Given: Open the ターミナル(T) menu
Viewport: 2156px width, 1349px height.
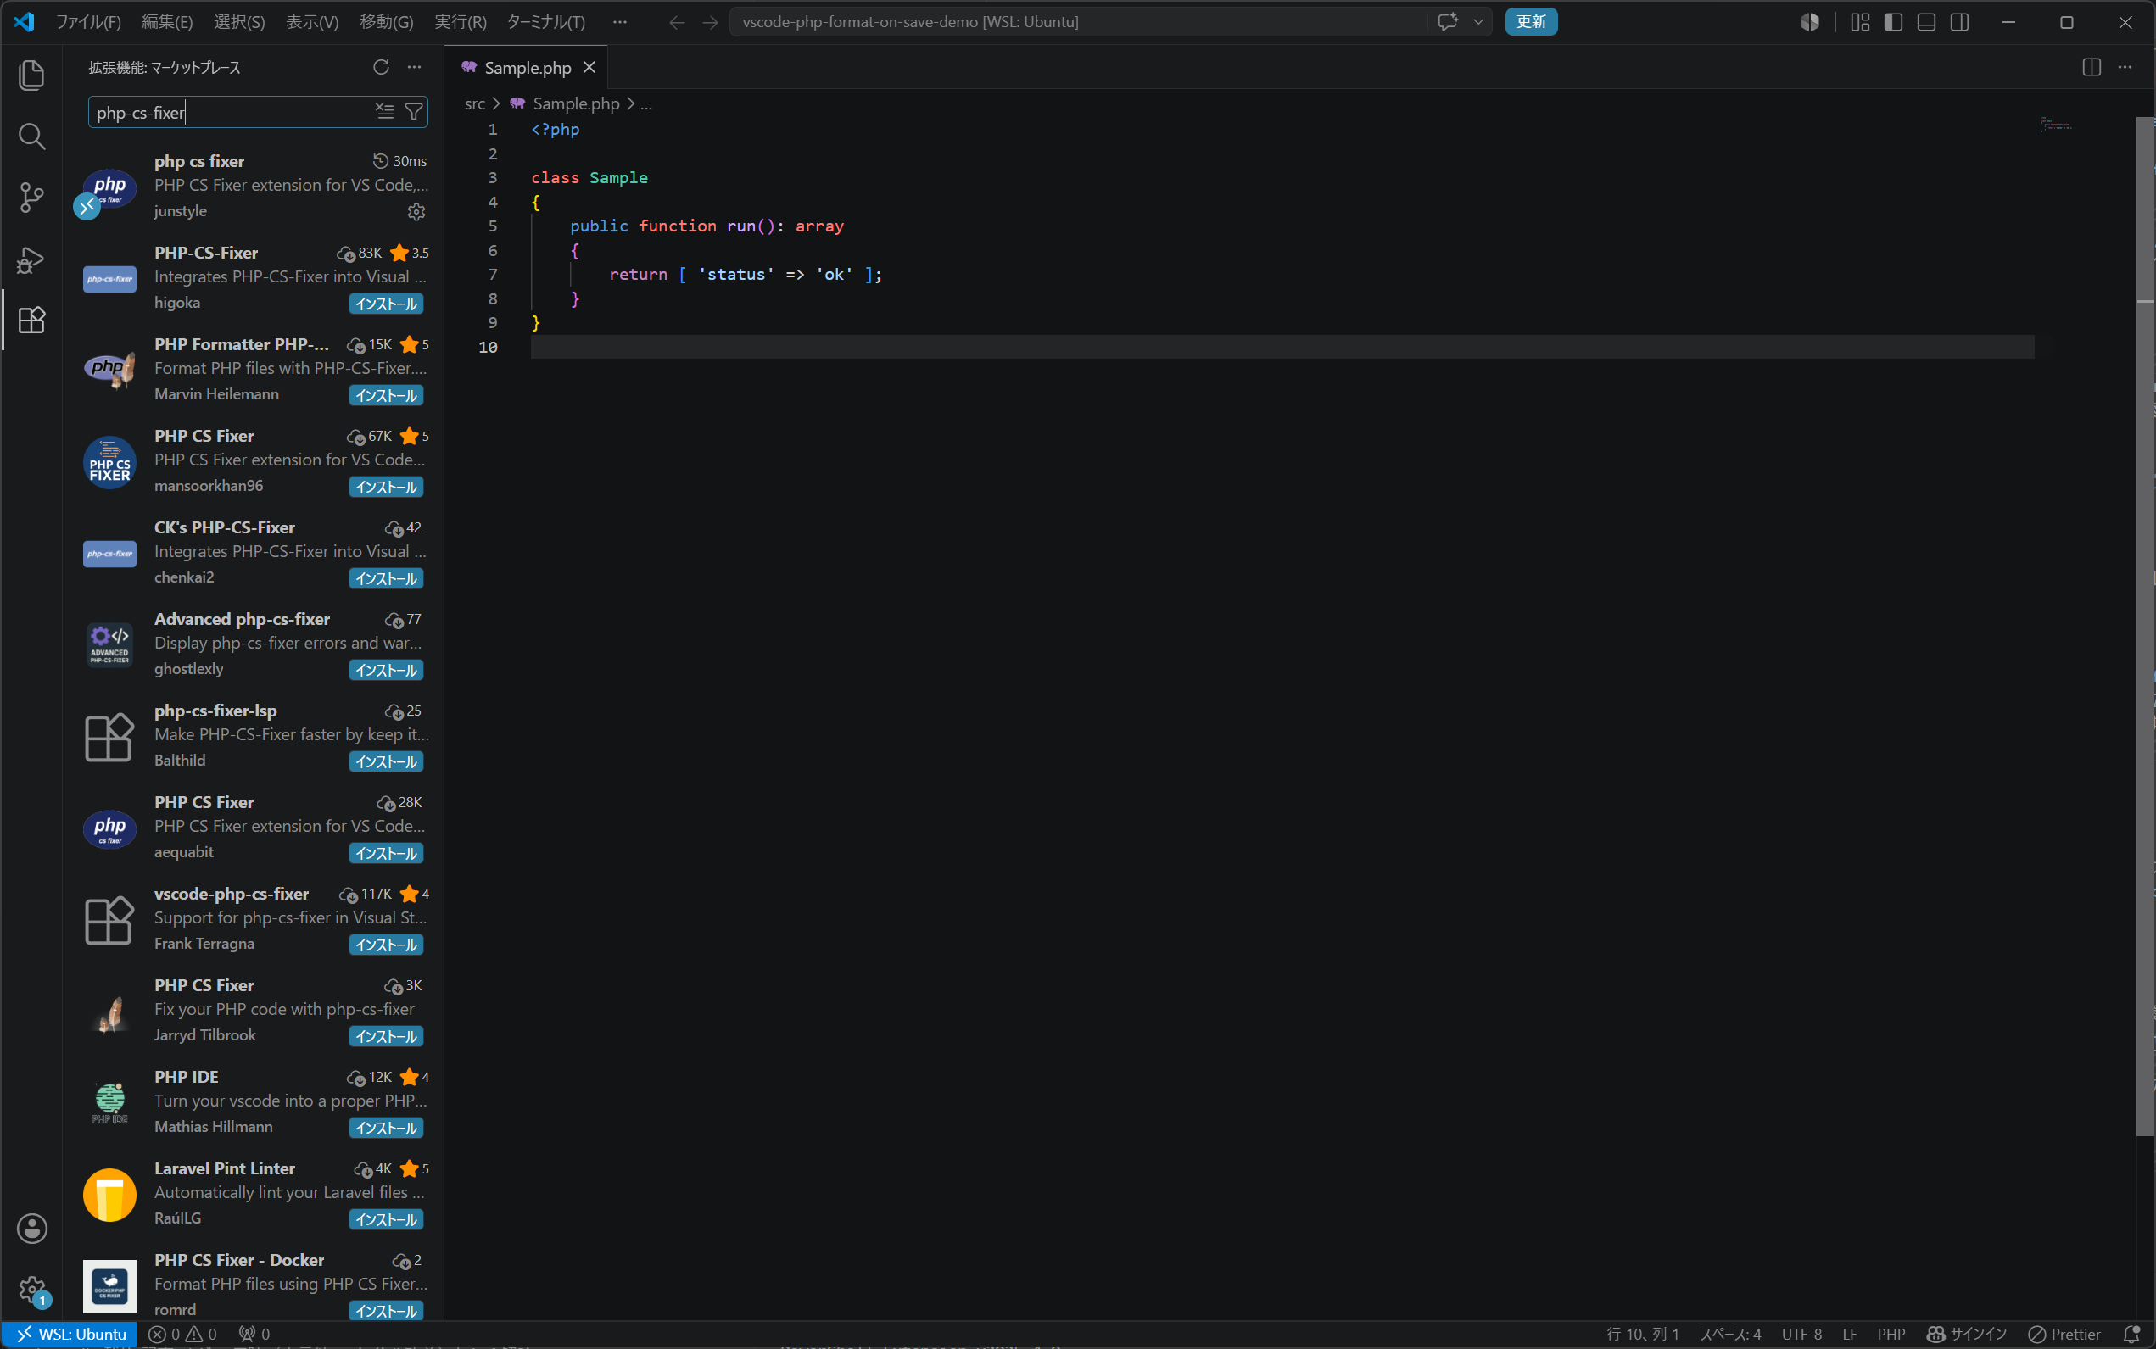Looking at the screenshot, I should point(545,22).
